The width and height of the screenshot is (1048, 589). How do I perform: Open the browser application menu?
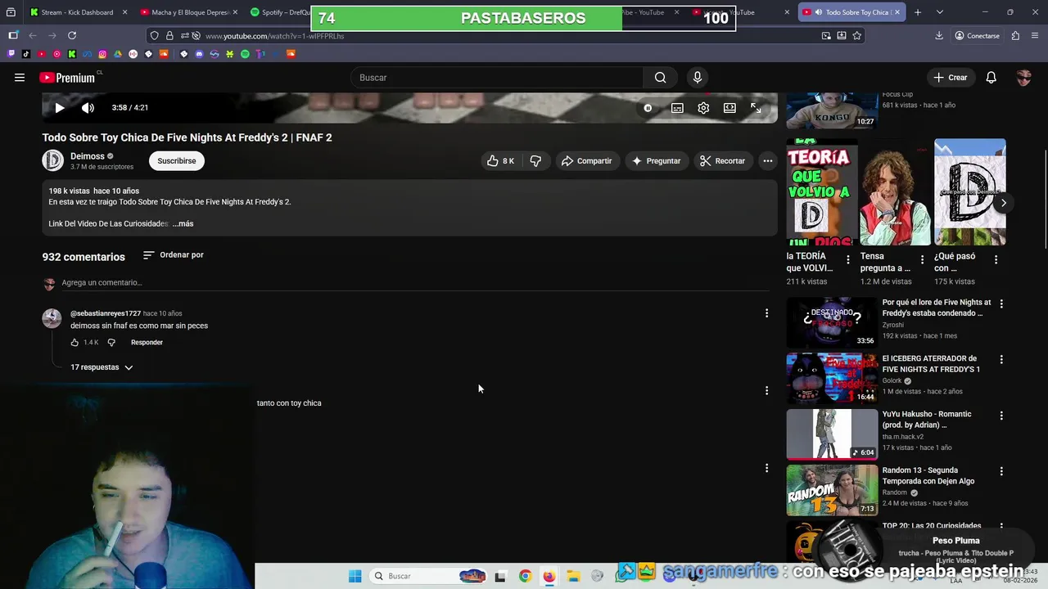(x=1036, y=36)
